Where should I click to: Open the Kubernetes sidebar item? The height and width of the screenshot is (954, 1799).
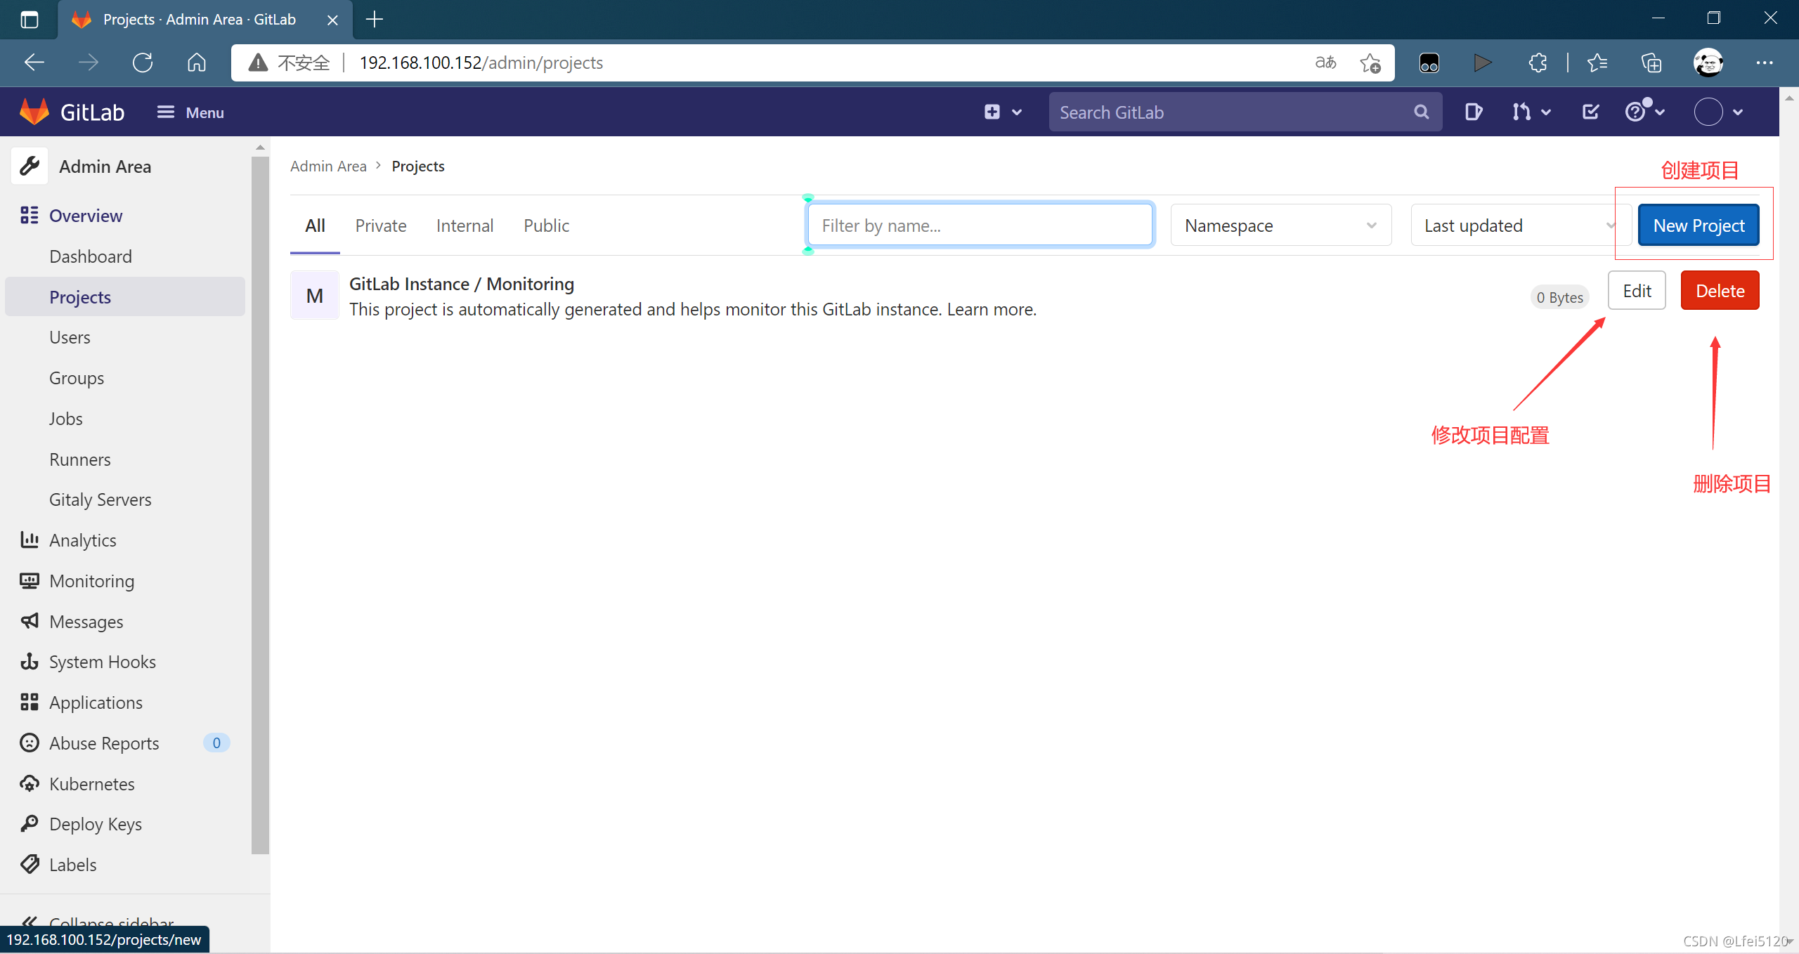tap(91, 783)
